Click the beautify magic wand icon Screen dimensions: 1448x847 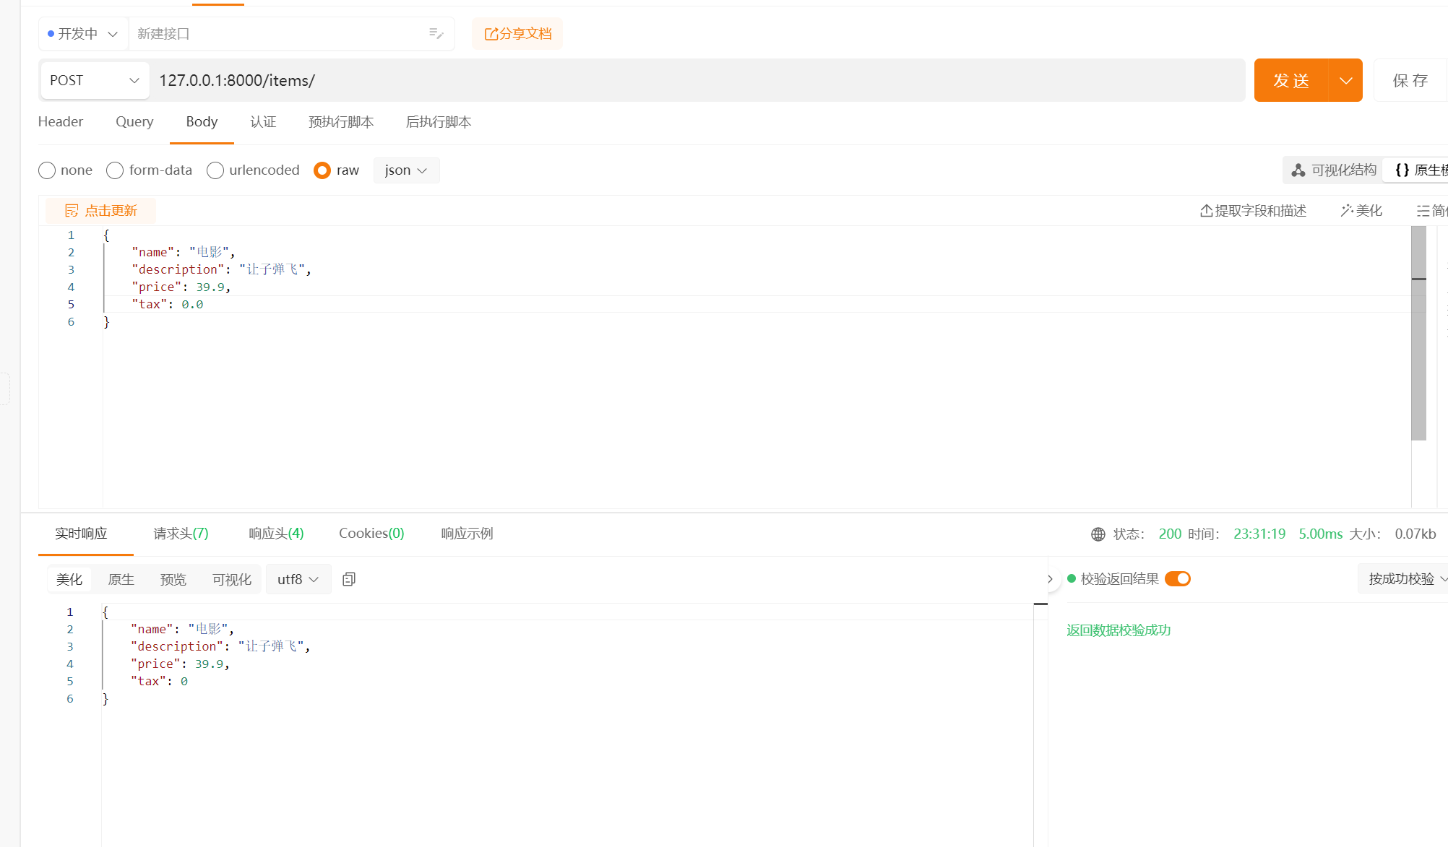pos(1347,210)
